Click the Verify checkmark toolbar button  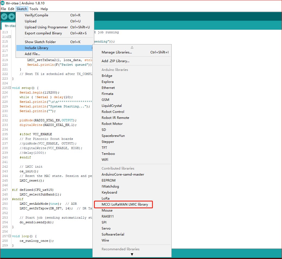pyautogui.click(x=4, y=17)
